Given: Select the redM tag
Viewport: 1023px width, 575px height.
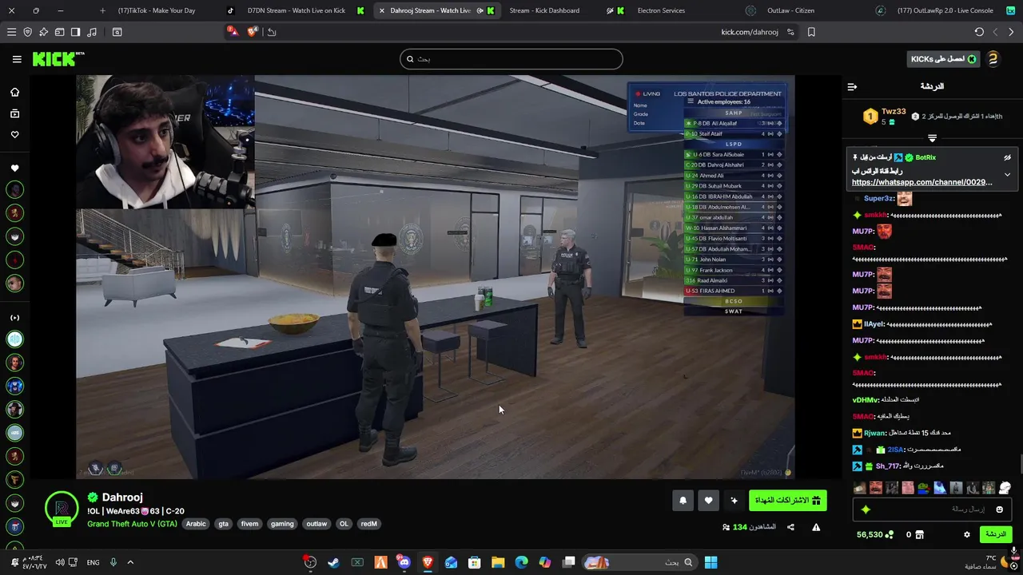Looking at the screenshot, I should click(x=368, y=524).
